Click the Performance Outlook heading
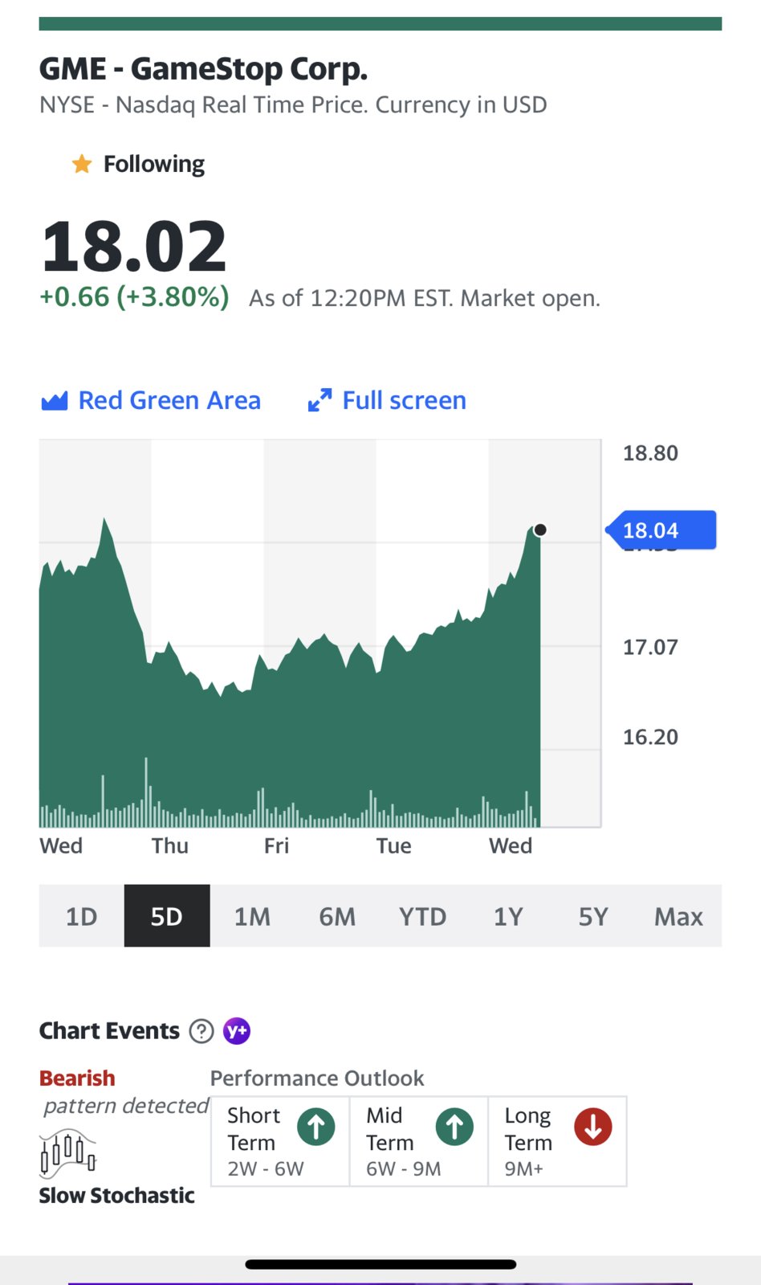 coord(317,1078)
